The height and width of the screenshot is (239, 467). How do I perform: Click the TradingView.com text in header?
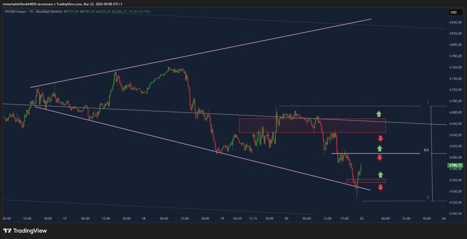[x=69, y=4]
